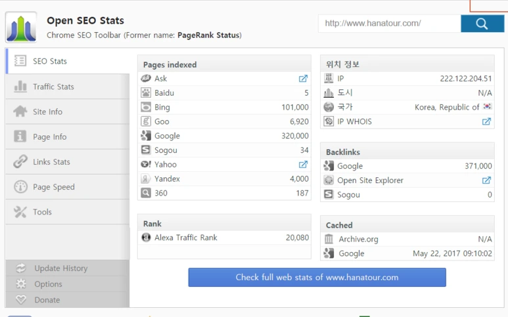Click the URL input field showing hanatour.com
The width and height of the screenshot is (508, 317).
tap(390, 23)
